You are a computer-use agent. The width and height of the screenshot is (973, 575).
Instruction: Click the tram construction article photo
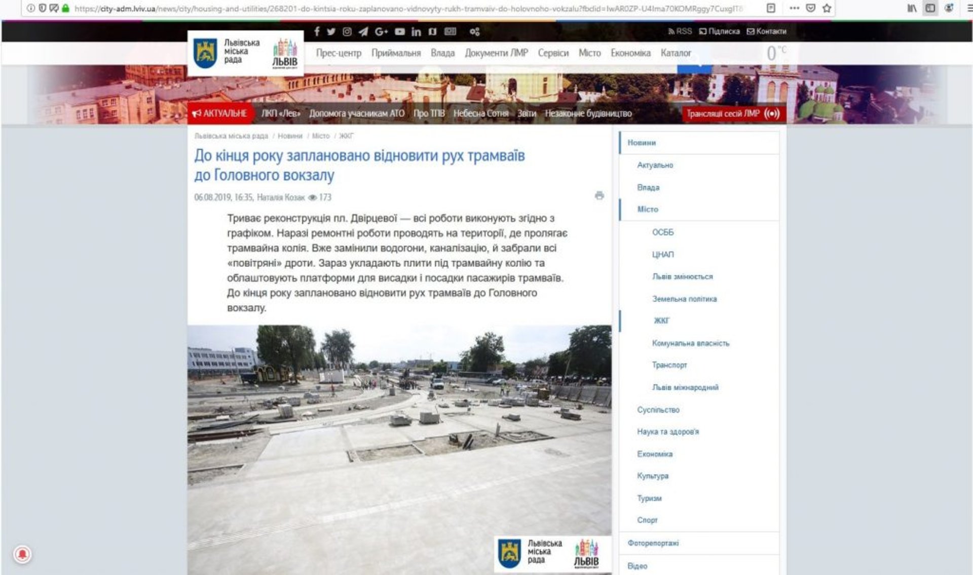point(399,449)
